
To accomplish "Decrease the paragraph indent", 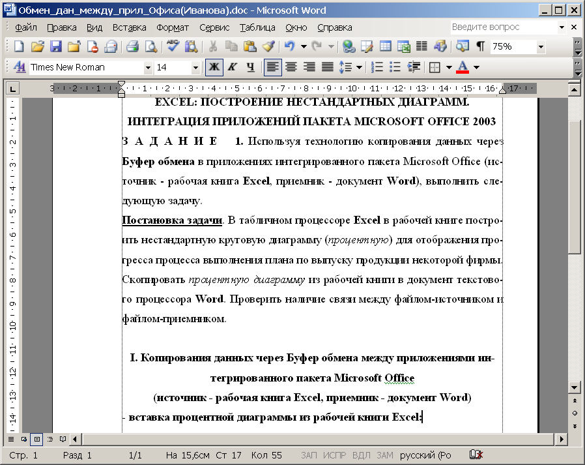I will point(414,67).
